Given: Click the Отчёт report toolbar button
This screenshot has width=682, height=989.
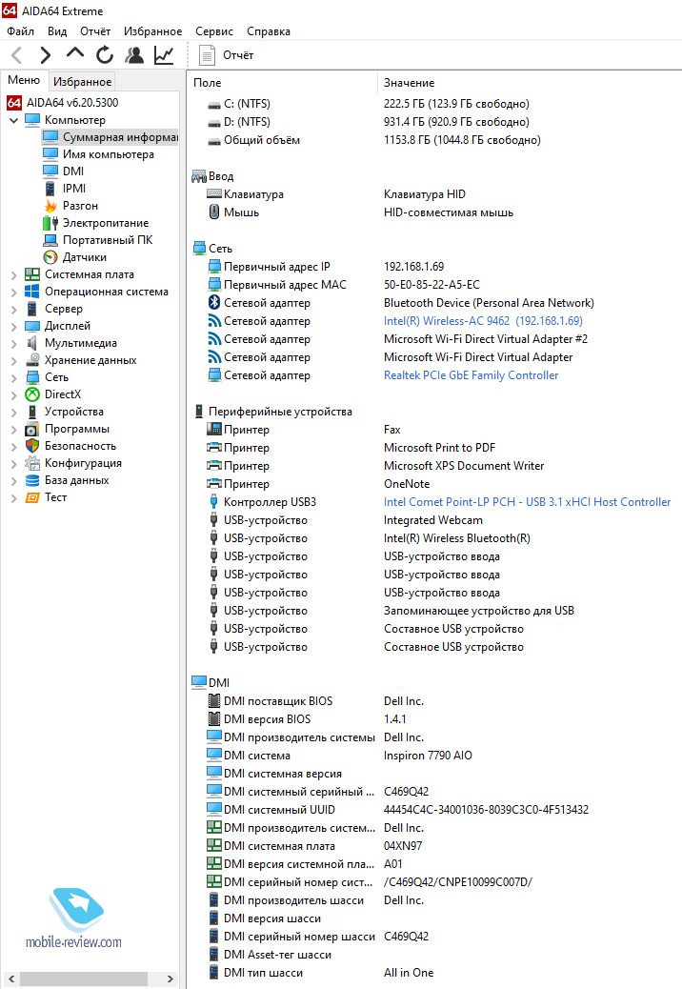Looking at the screenshot, I should (226, 55).
